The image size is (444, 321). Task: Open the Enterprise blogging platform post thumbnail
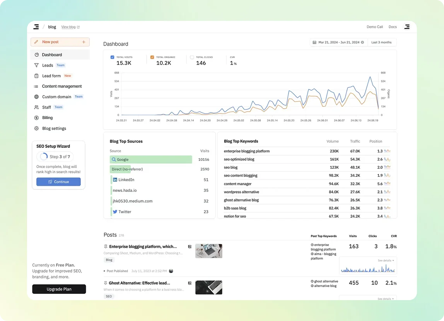coord(208,251)
